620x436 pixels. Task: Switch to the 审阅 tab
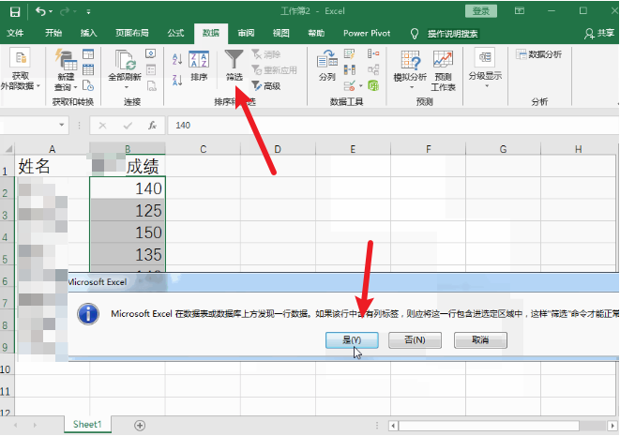[x=246, y=33]
